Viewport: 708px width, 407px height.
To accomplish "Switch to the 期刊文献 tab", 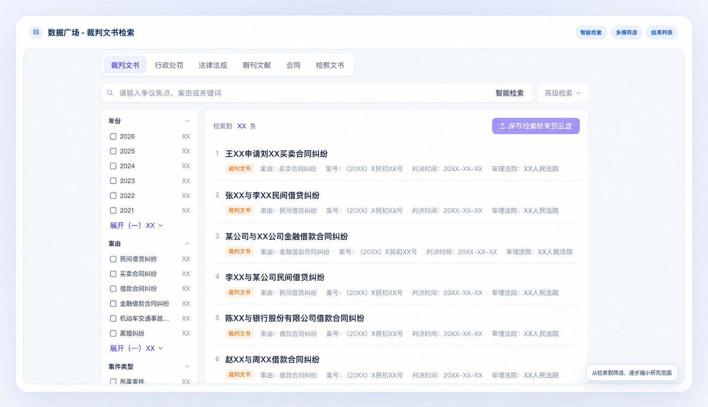I will click(x=257, y=65).
